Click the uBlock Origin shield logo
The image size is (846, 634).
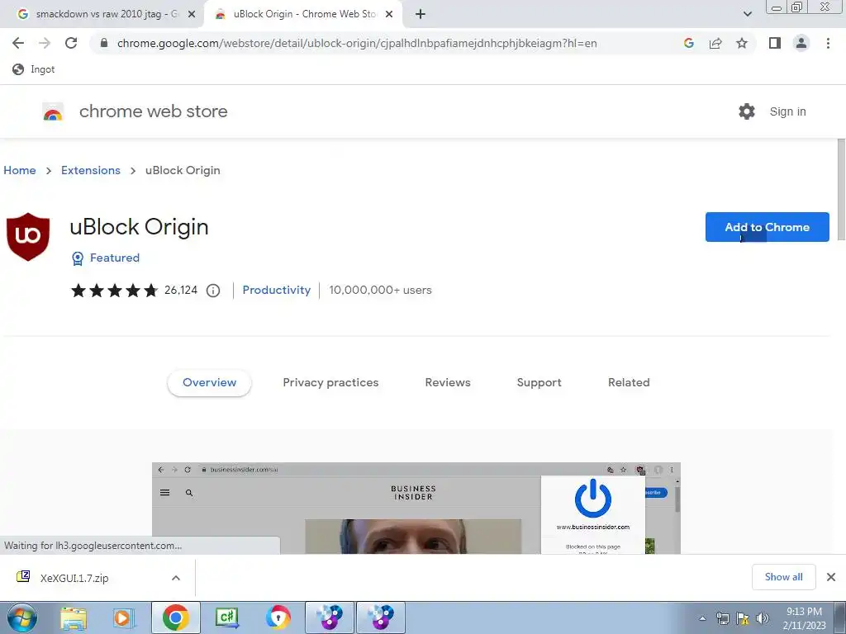(28, 237)
